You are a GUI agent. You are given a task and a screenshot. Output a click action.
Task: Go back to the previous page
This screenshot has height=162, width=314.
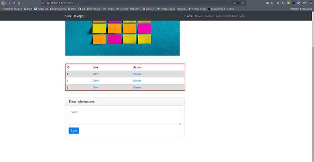coord(4,3)
